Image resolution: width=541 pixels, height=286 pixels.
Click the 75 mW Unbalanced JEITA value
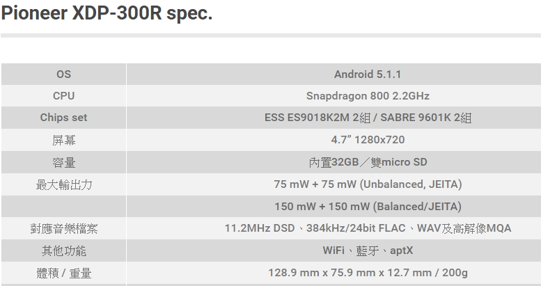tap(368, 184)
